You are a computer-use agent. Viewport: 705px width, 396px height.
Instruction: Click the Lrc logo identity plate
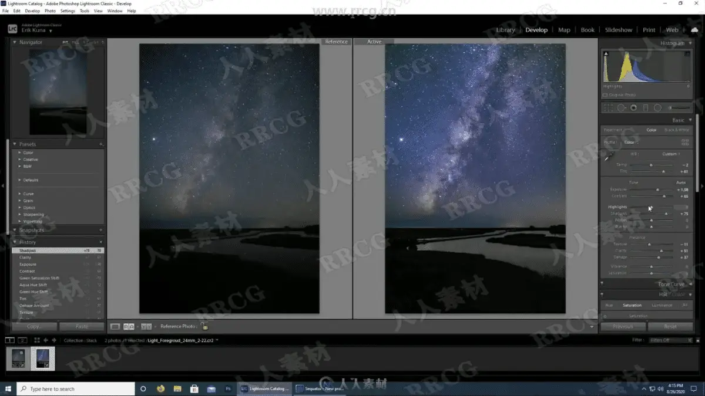(x=12, y=28)
